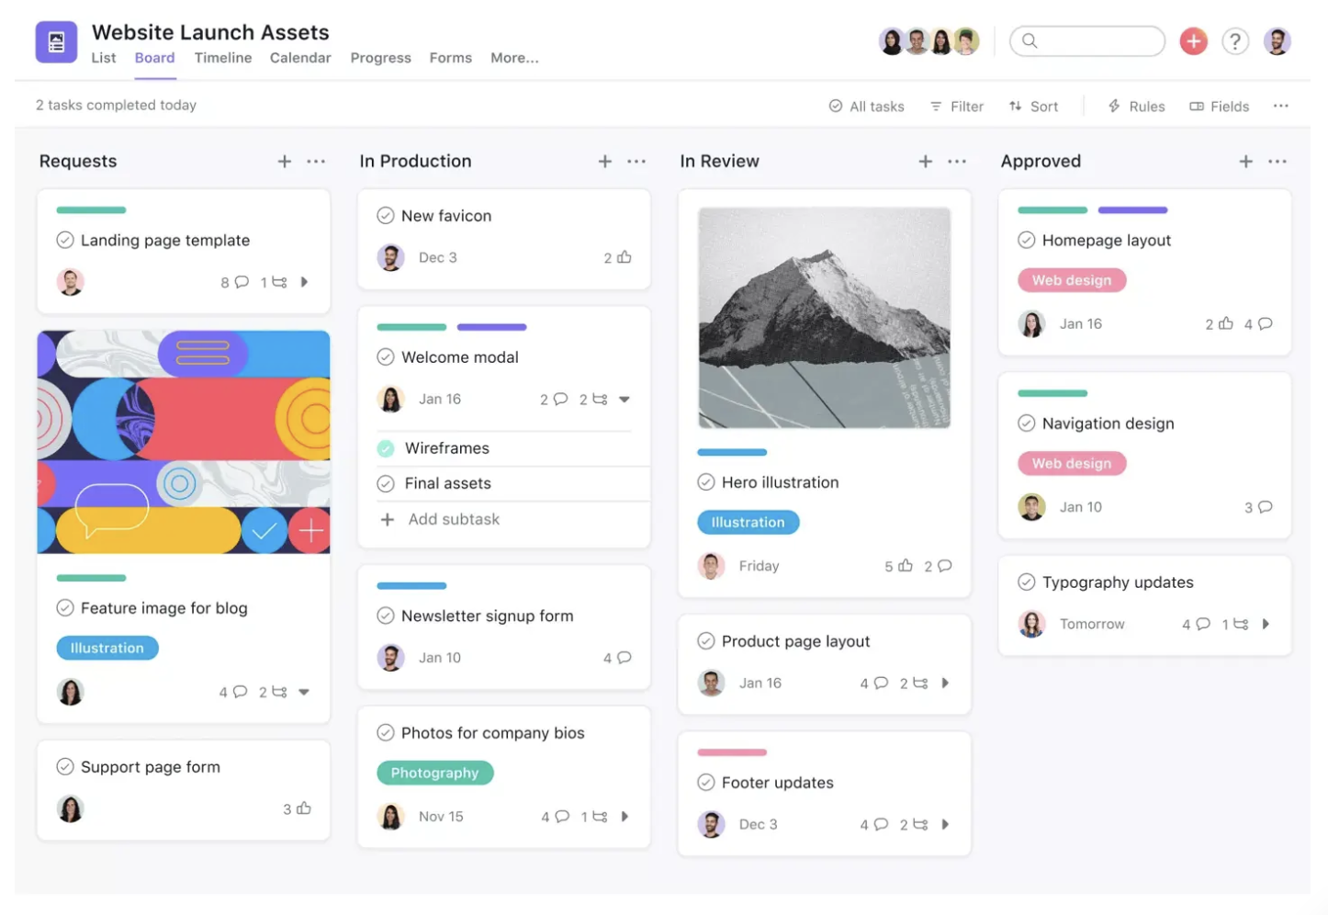The width and height of the screenshot is (1328, 915).
Task: Switch to the Timeline tab
Action: pyautogui.click(x=223, y=58)
